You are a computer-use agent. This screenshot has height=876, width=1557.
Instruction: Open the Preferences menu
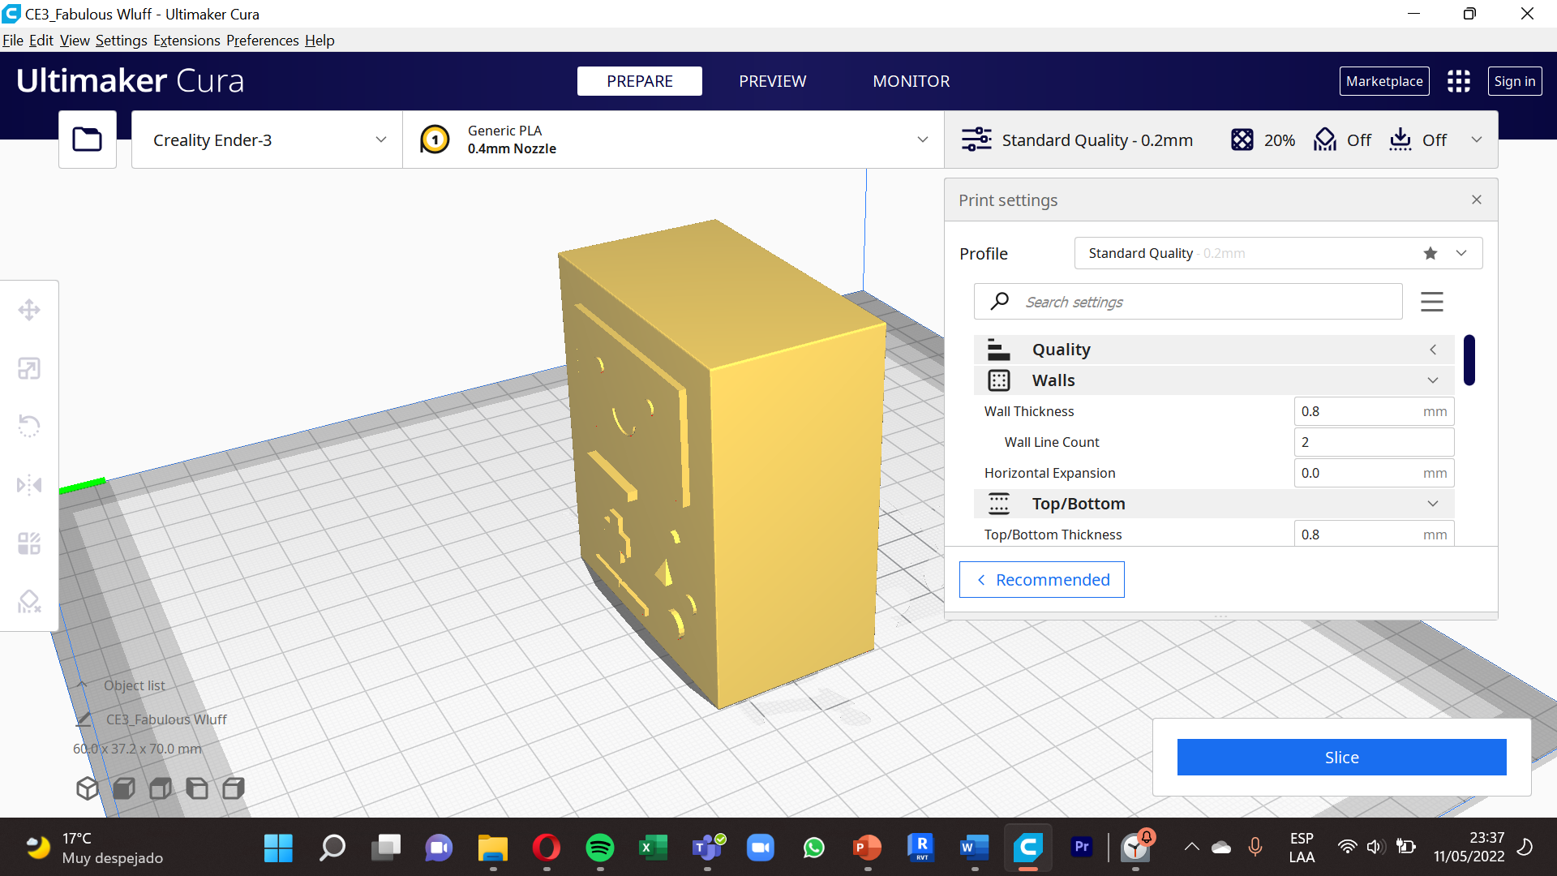(262, 41)
